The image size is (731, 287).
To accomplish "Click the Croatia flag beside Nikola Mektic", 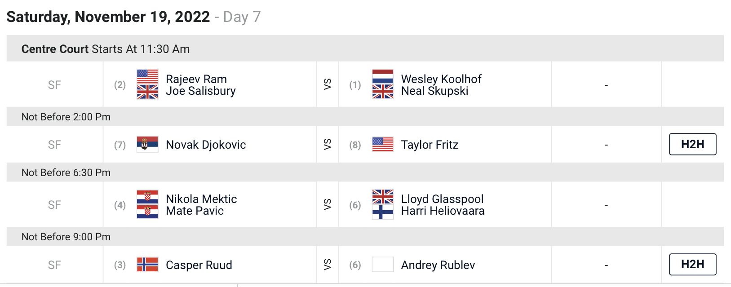I will coord(147,197).
